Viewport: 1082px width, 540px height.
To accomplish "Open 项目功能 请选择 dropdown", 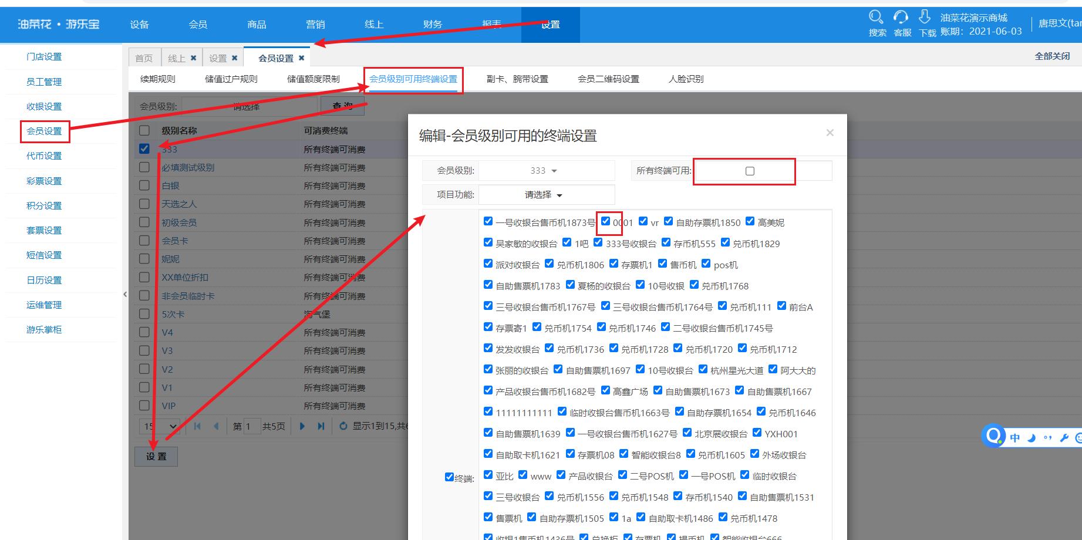I will 547,195.
